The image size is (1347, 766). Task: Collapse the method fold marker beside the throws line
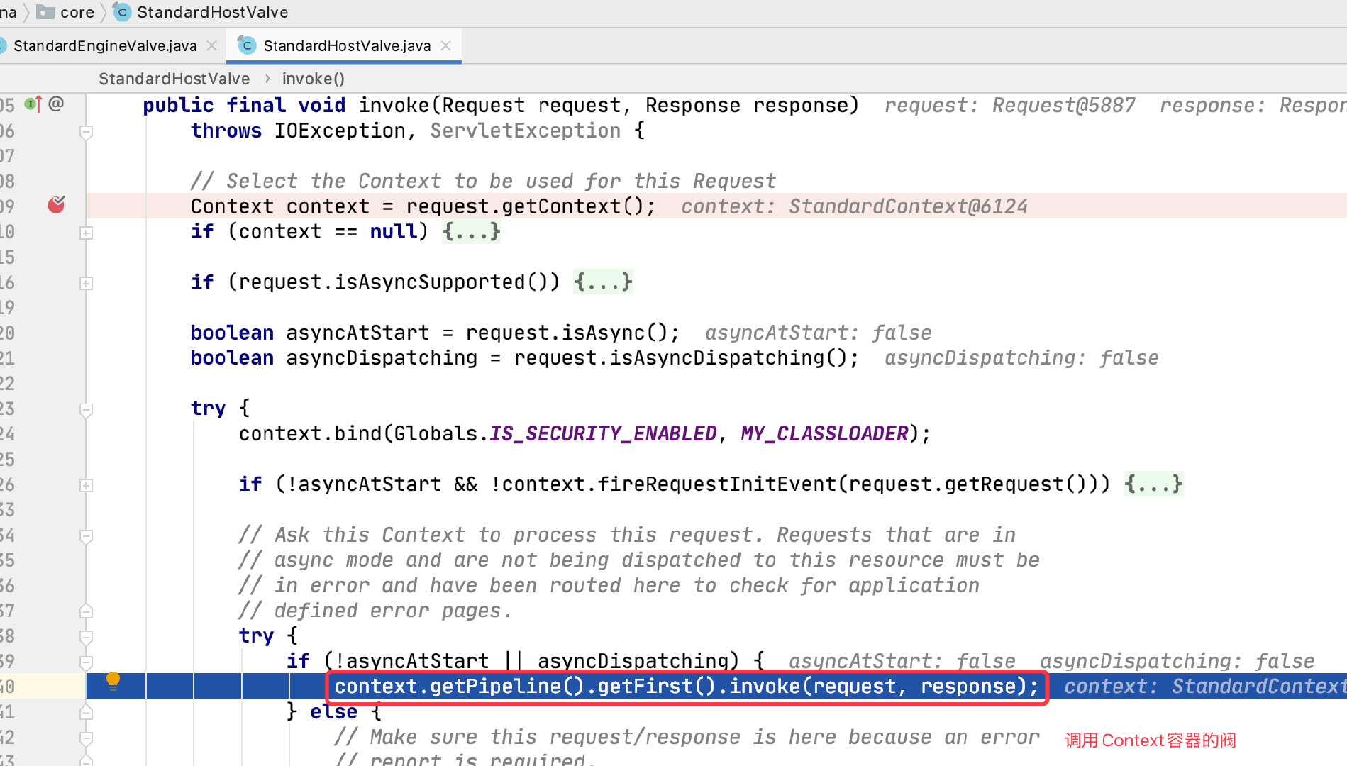[x=86, y=132]
